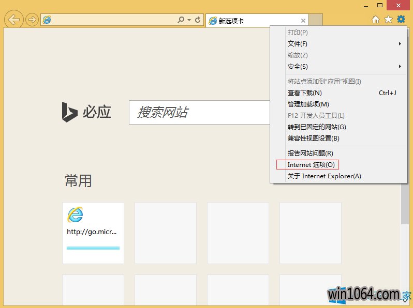The width and height of the screenshot is (413, 308).
Task: Click the IE icon on the go.micr tile
Action: [76, 214]
